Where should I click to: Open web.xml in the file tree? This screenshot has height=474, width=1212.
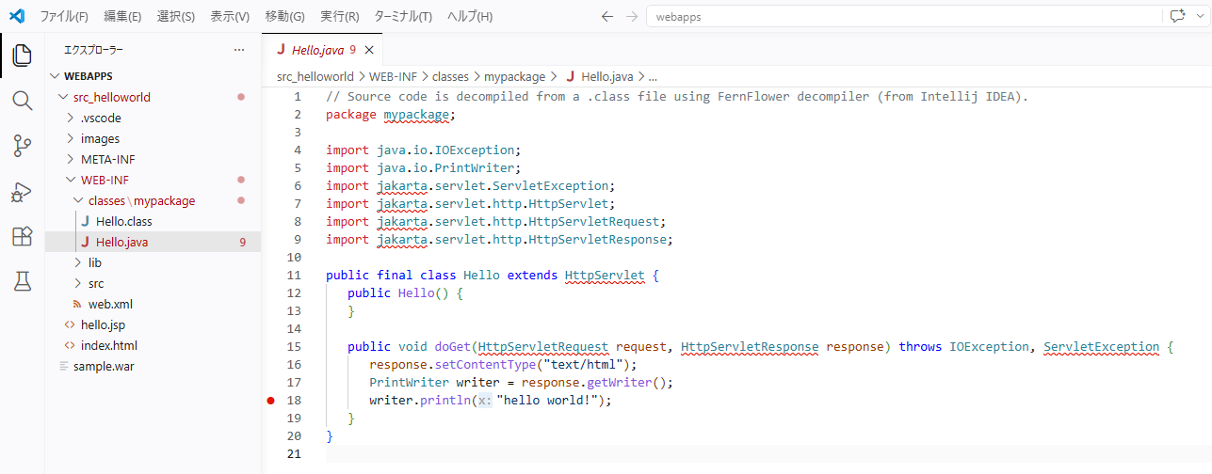click(x=110, y=304)
